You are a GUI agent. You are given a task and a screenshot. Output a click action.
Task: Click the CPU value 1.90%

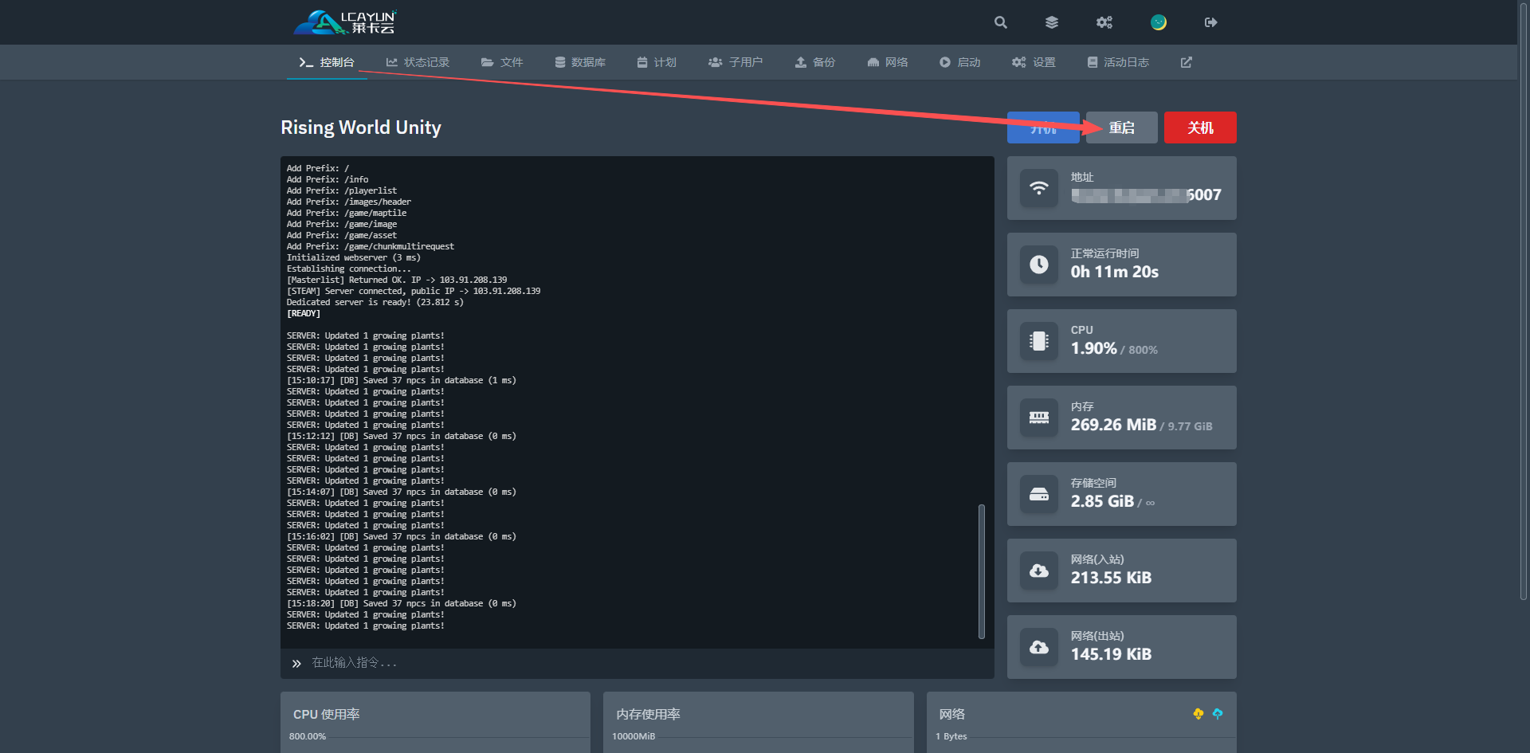click(1093, 348)
